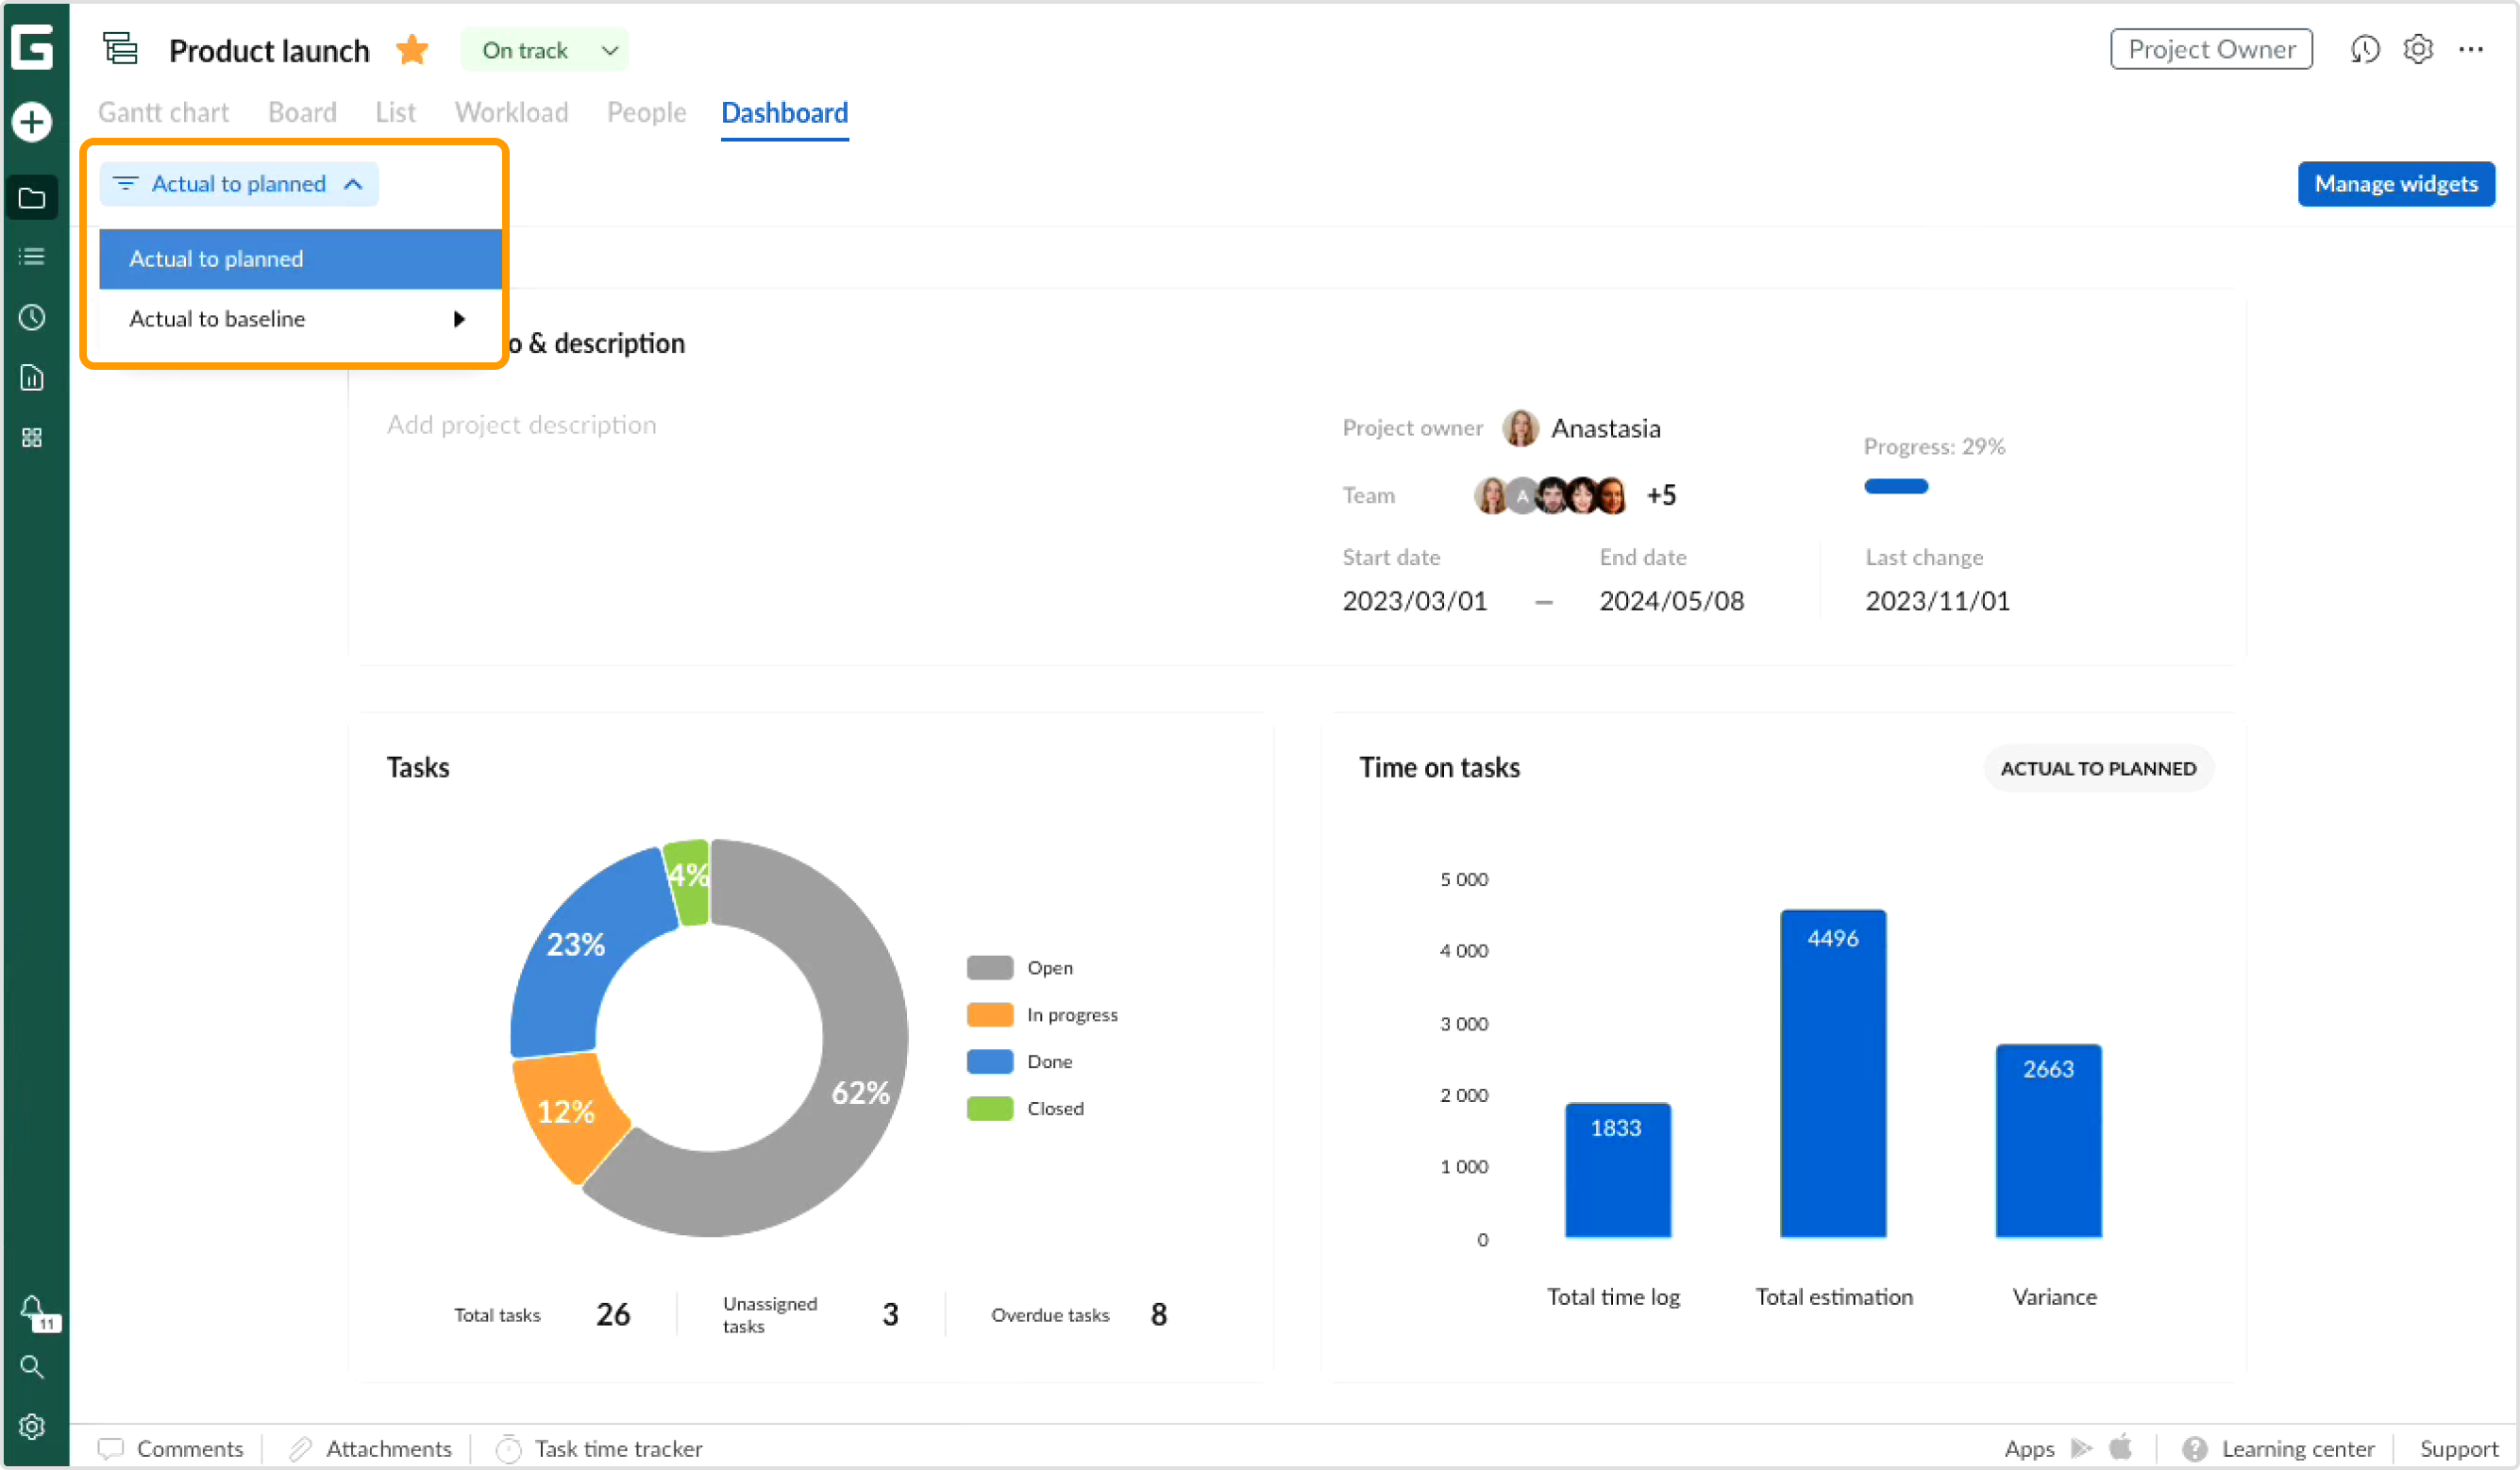
Task: Open search from the sidebar
Action: pyautogui.click(x=31, y=1367)
